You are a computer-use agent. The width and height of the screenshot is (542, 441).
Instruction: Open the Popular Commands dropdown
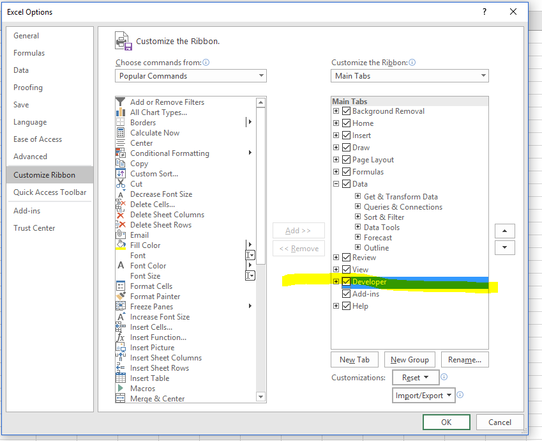(x=191, y=76)
